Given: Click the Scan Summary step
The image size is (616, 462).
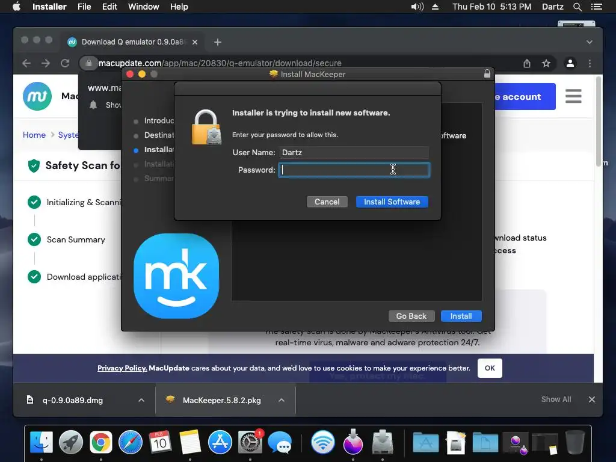Looking at the screenshot, I should click(76, 239).
